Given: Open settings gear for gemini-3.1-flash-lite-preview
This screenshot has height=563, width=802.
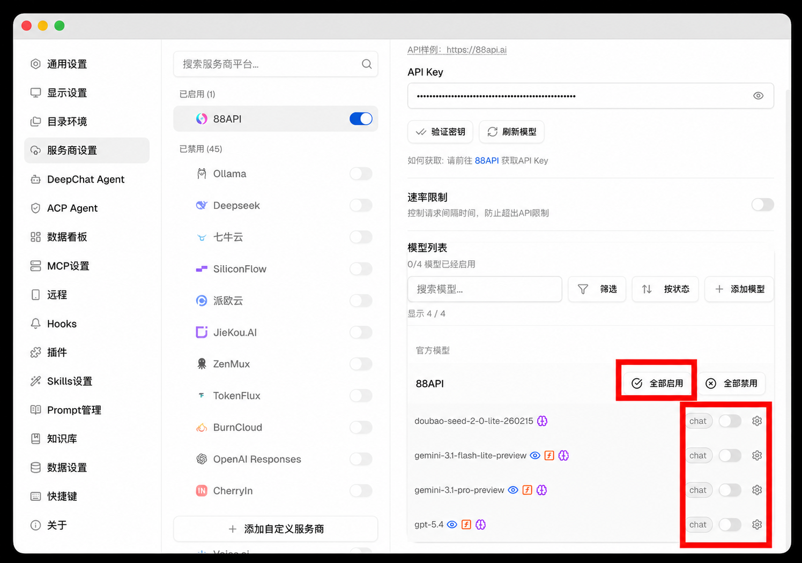Looking at the screenshot, I should [757, 455].
